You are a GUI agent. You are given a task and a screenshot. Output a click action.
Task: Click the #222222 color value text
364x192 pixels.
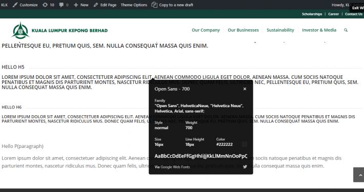[225, 144]
